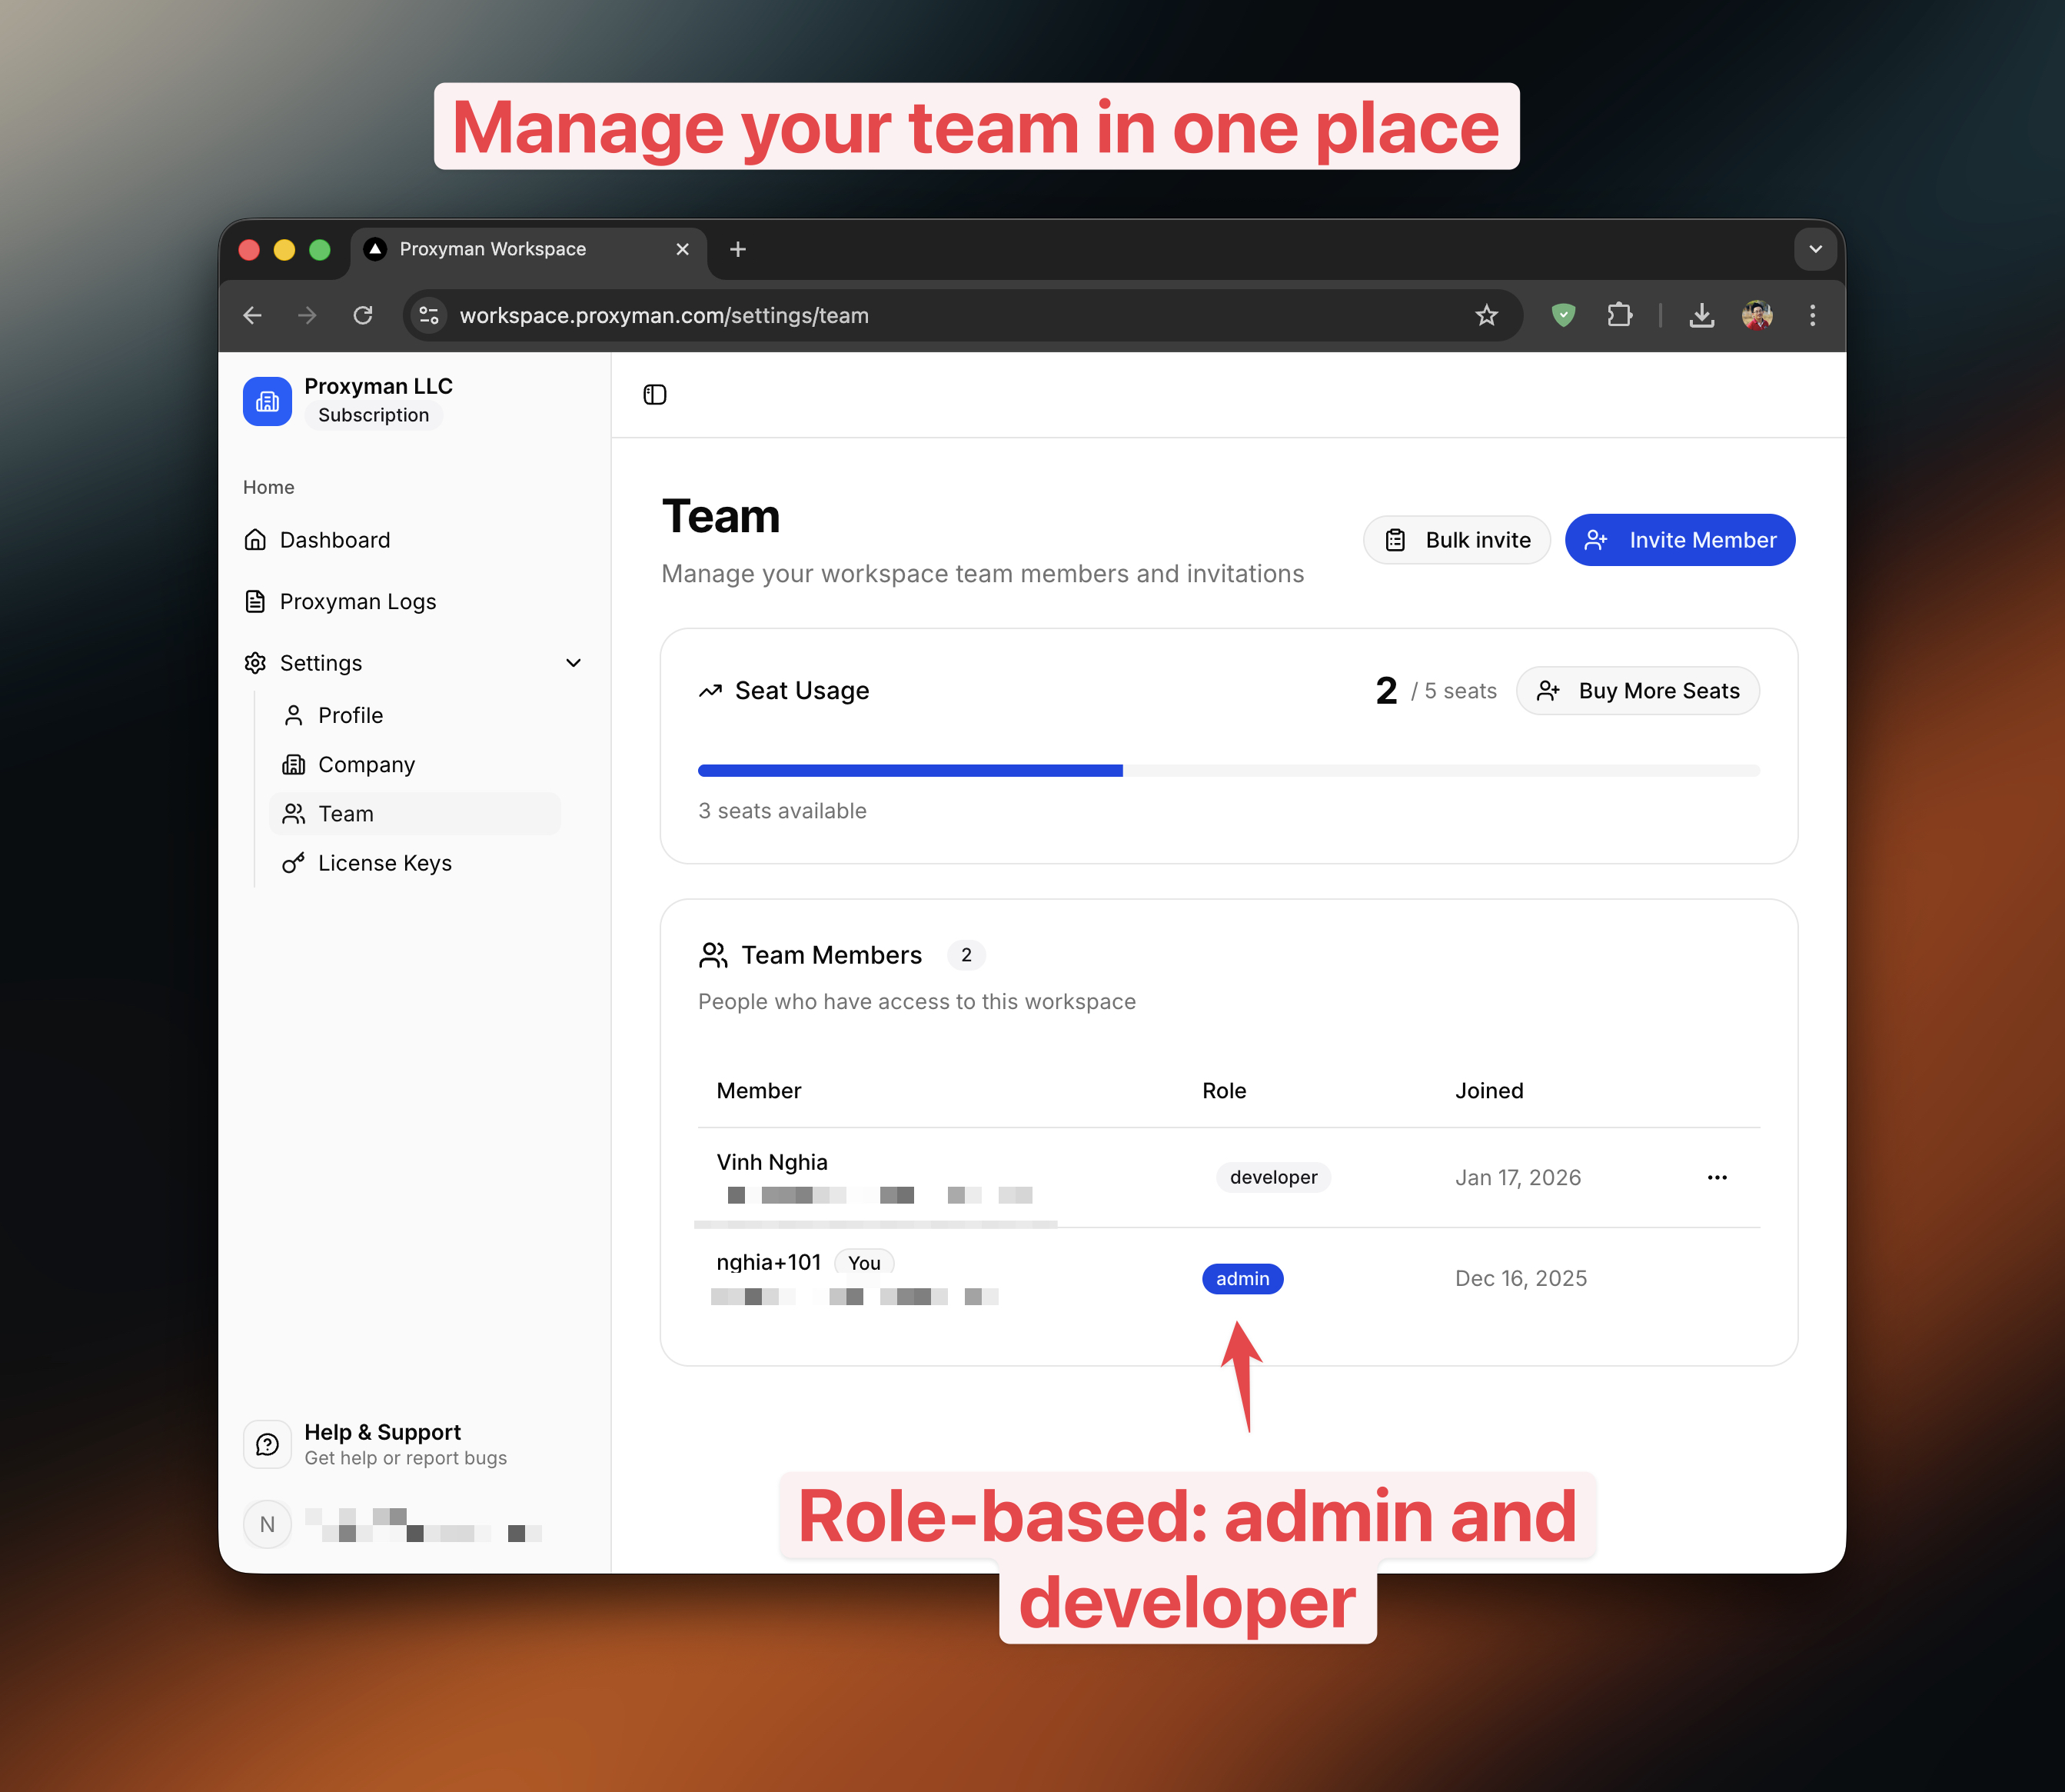Bookmark the page with the star icon
The image size is (2065, 1792).
tap(1486, 315)
